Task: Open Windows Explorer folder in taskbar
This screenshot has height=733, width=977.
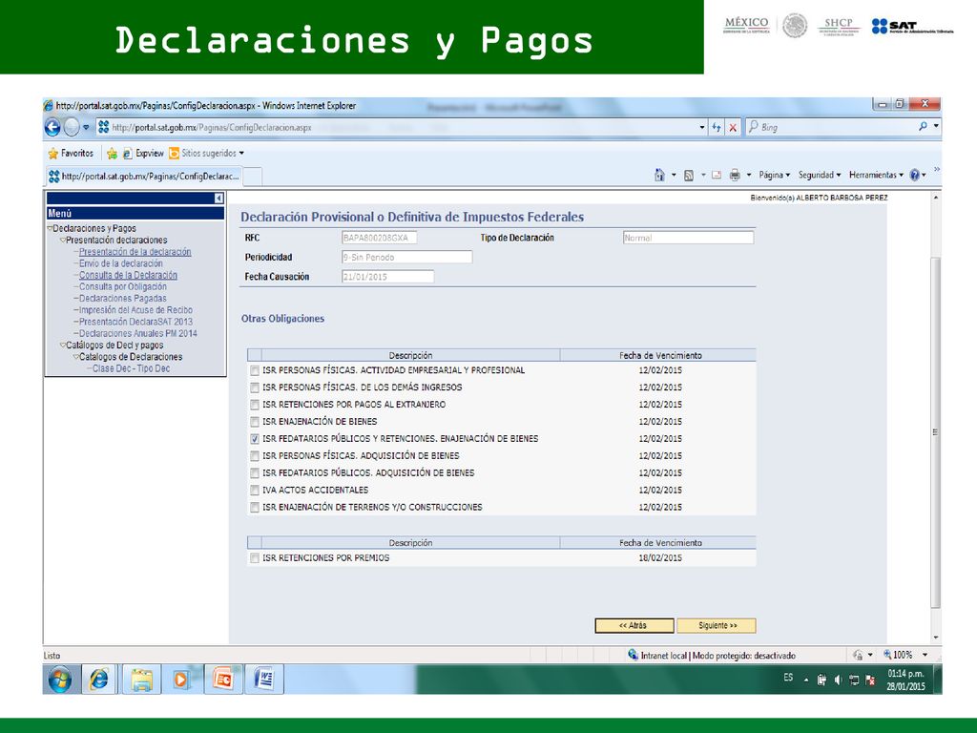Action: click(142, 680)
